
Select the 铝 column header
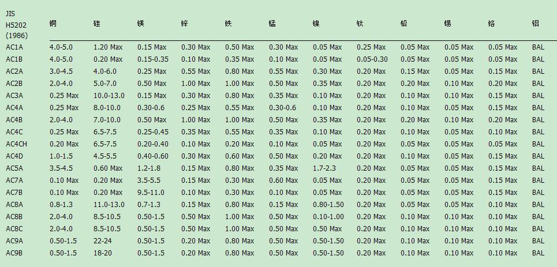click(x=535, y=24)
